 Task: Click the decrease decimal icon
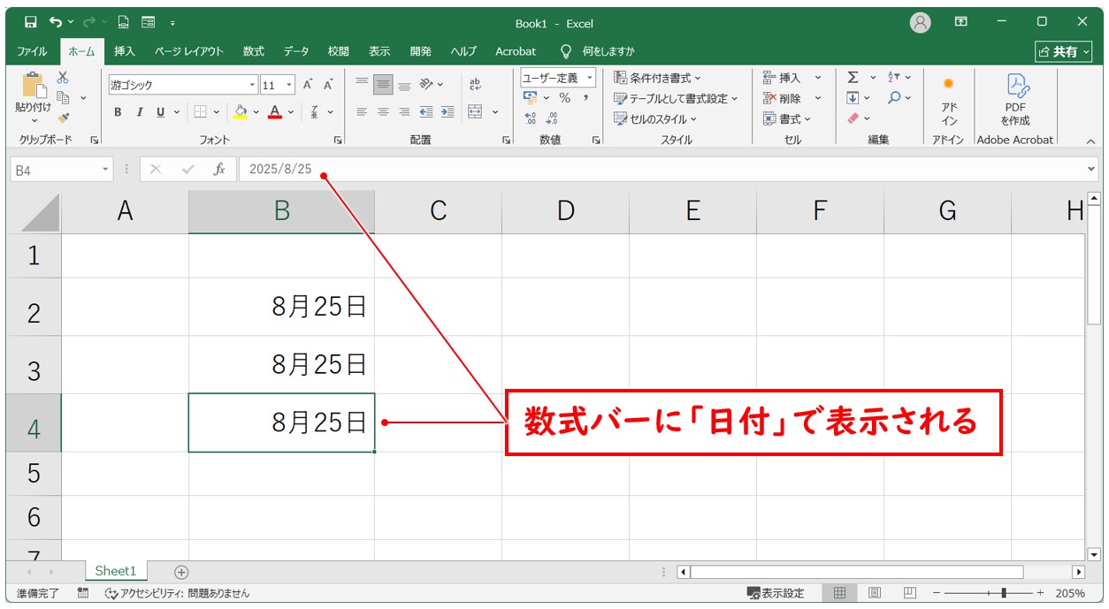click(x=552, y=118)
